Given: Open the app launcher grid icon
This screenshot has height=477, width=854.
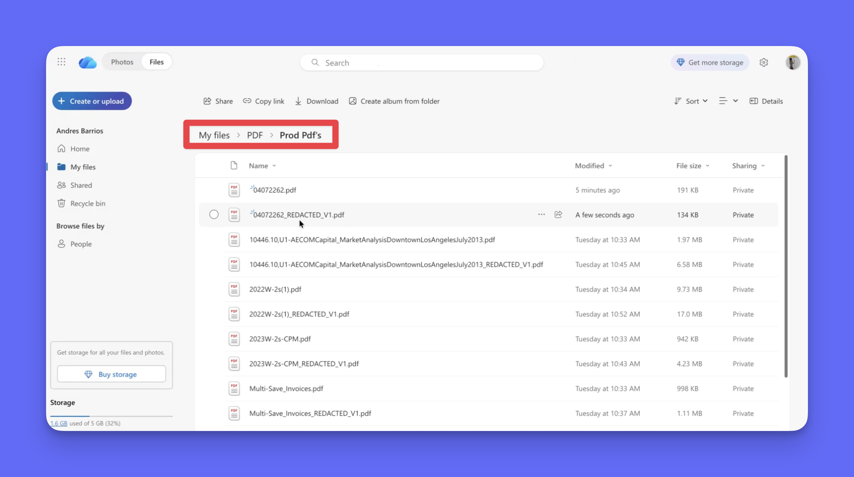Looking at the screenshot, I should [x=61, y=62].
